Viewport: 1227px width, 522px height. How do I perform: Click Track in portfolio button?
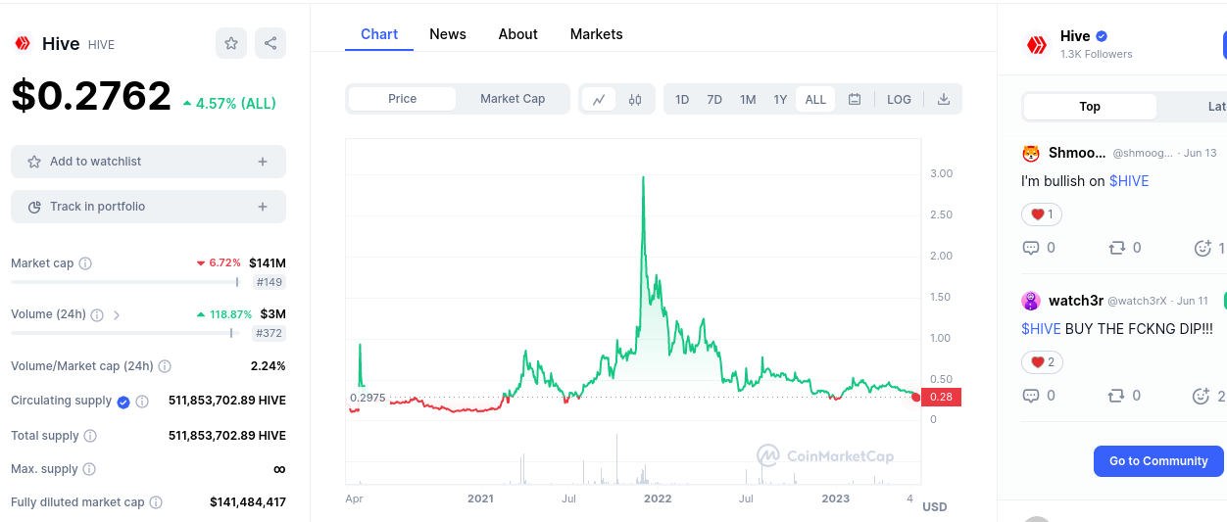pyautogui.click(x=148, y=207)
